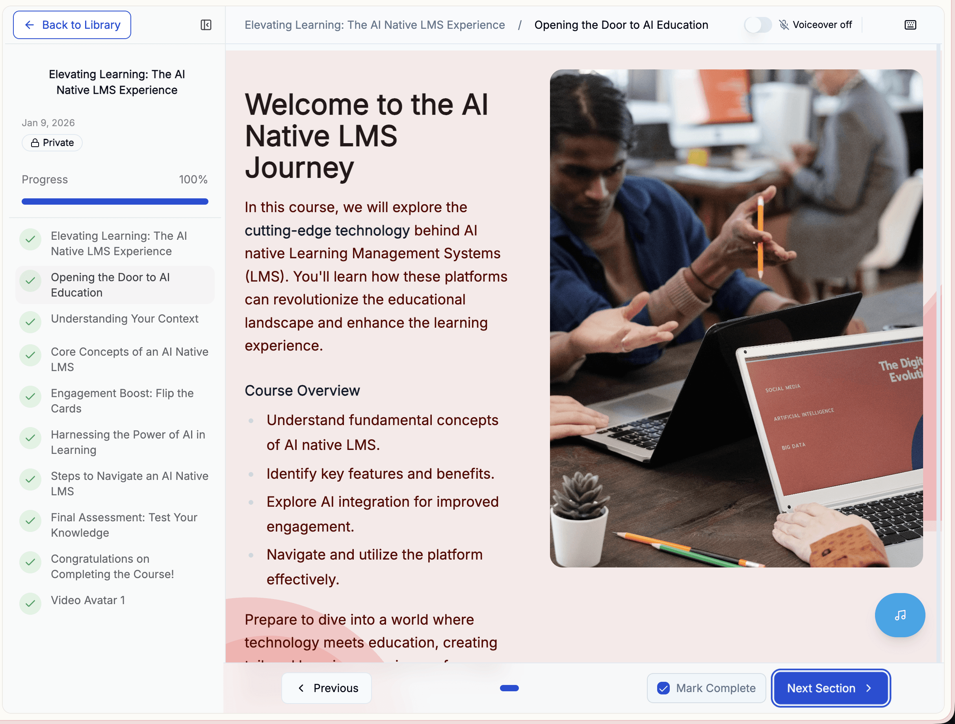955x724 pixels.
Task: Uncheck the Mark Complete checkbox
Action: click(x=663, y=688)
